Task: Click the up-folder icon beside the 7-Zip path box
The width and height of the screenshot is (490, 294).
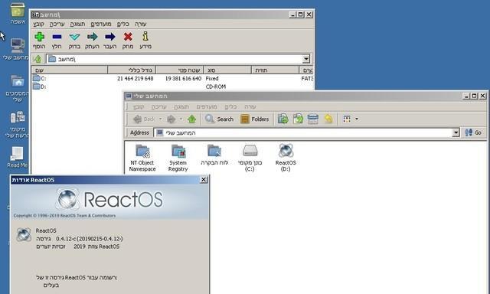Action: click(38, 59)
